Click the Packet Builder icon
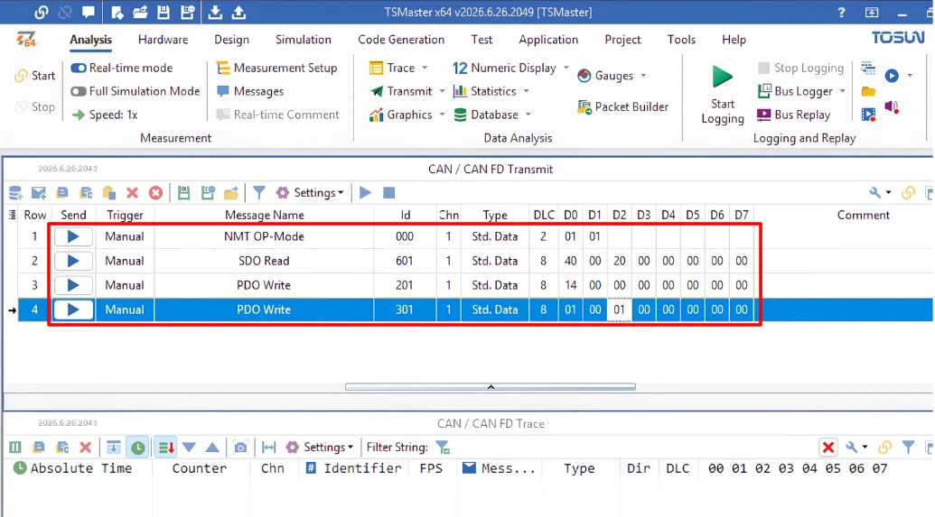Screen dimensions: 935x517 tap(584, 107)
